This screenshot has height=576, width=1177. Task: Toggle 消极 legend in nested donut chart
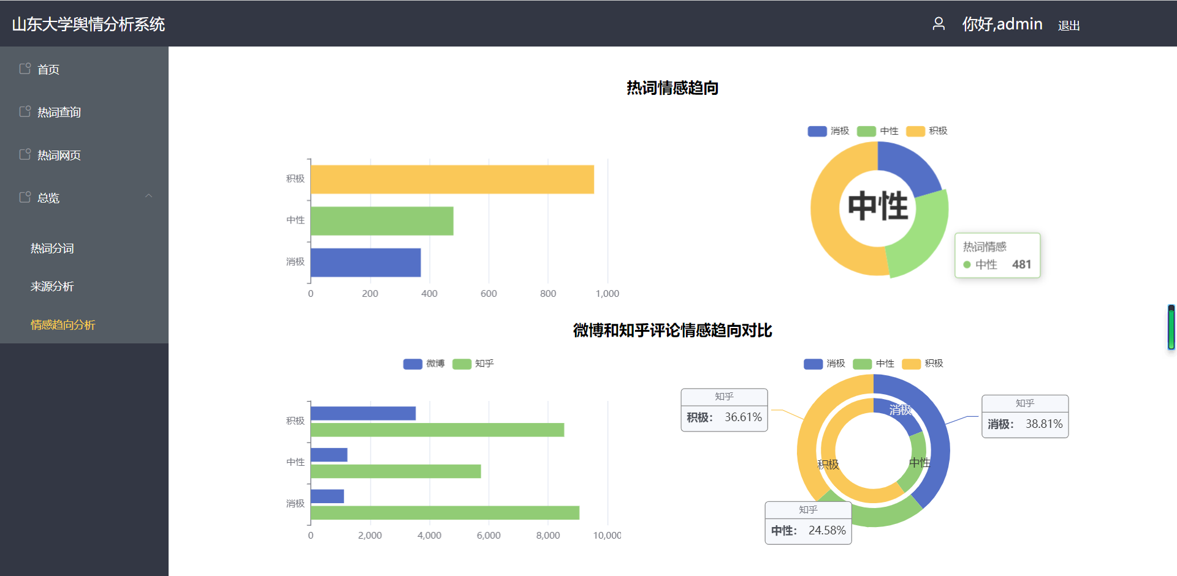pyautogui.click(x=824, y=364)
